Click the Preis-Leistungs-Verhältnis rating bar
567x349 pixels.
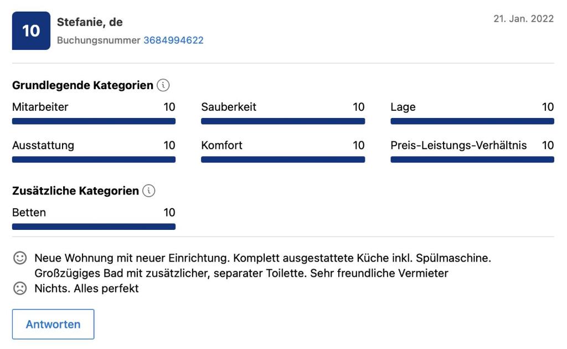(472, 160)
